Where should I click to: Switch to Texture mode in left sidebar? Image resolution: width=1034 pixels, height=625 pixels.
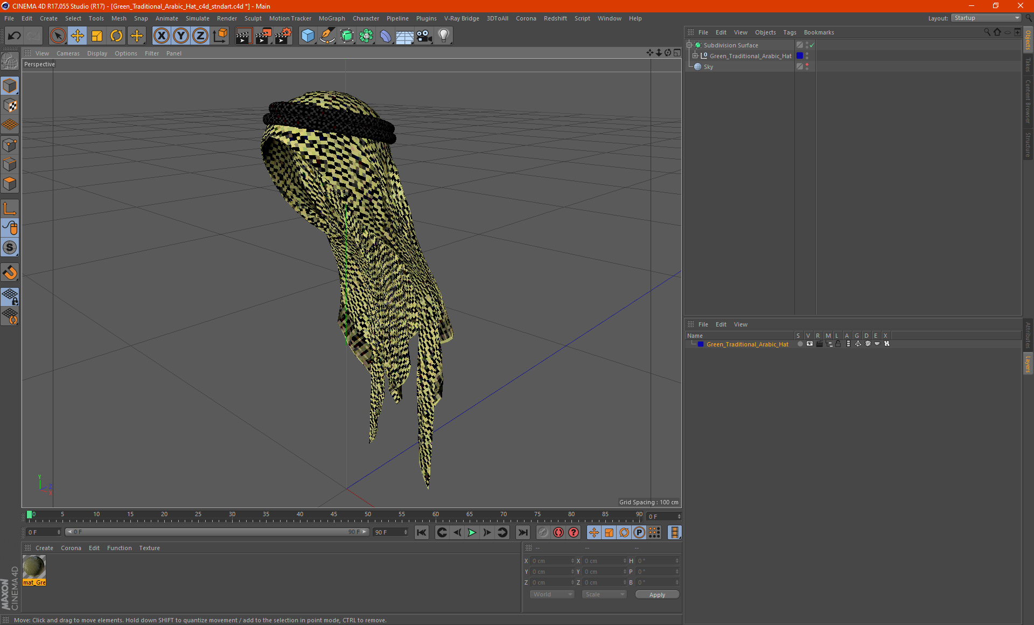point(10,106)
